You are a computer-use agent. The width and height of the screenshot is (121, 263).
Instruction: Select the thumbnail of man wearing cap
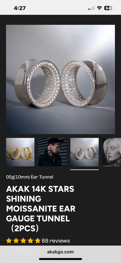[52, 152]
